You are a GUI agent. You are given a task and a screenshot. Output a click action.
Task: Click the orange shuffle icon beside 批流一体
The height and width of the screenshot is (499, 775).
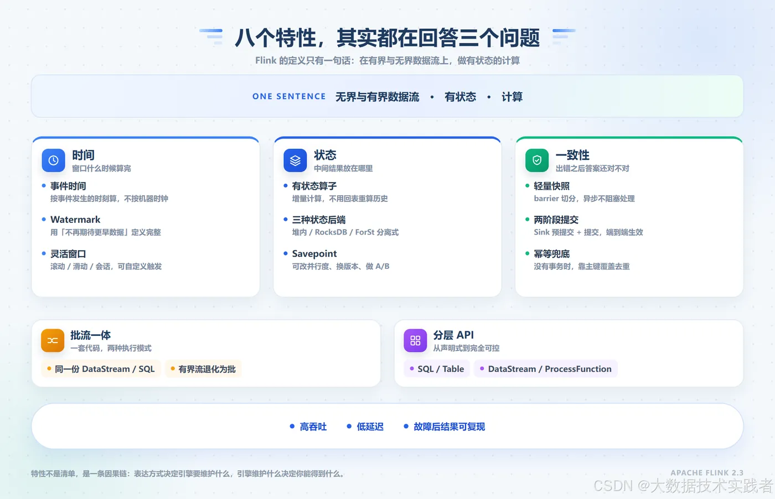pos(53,340)
